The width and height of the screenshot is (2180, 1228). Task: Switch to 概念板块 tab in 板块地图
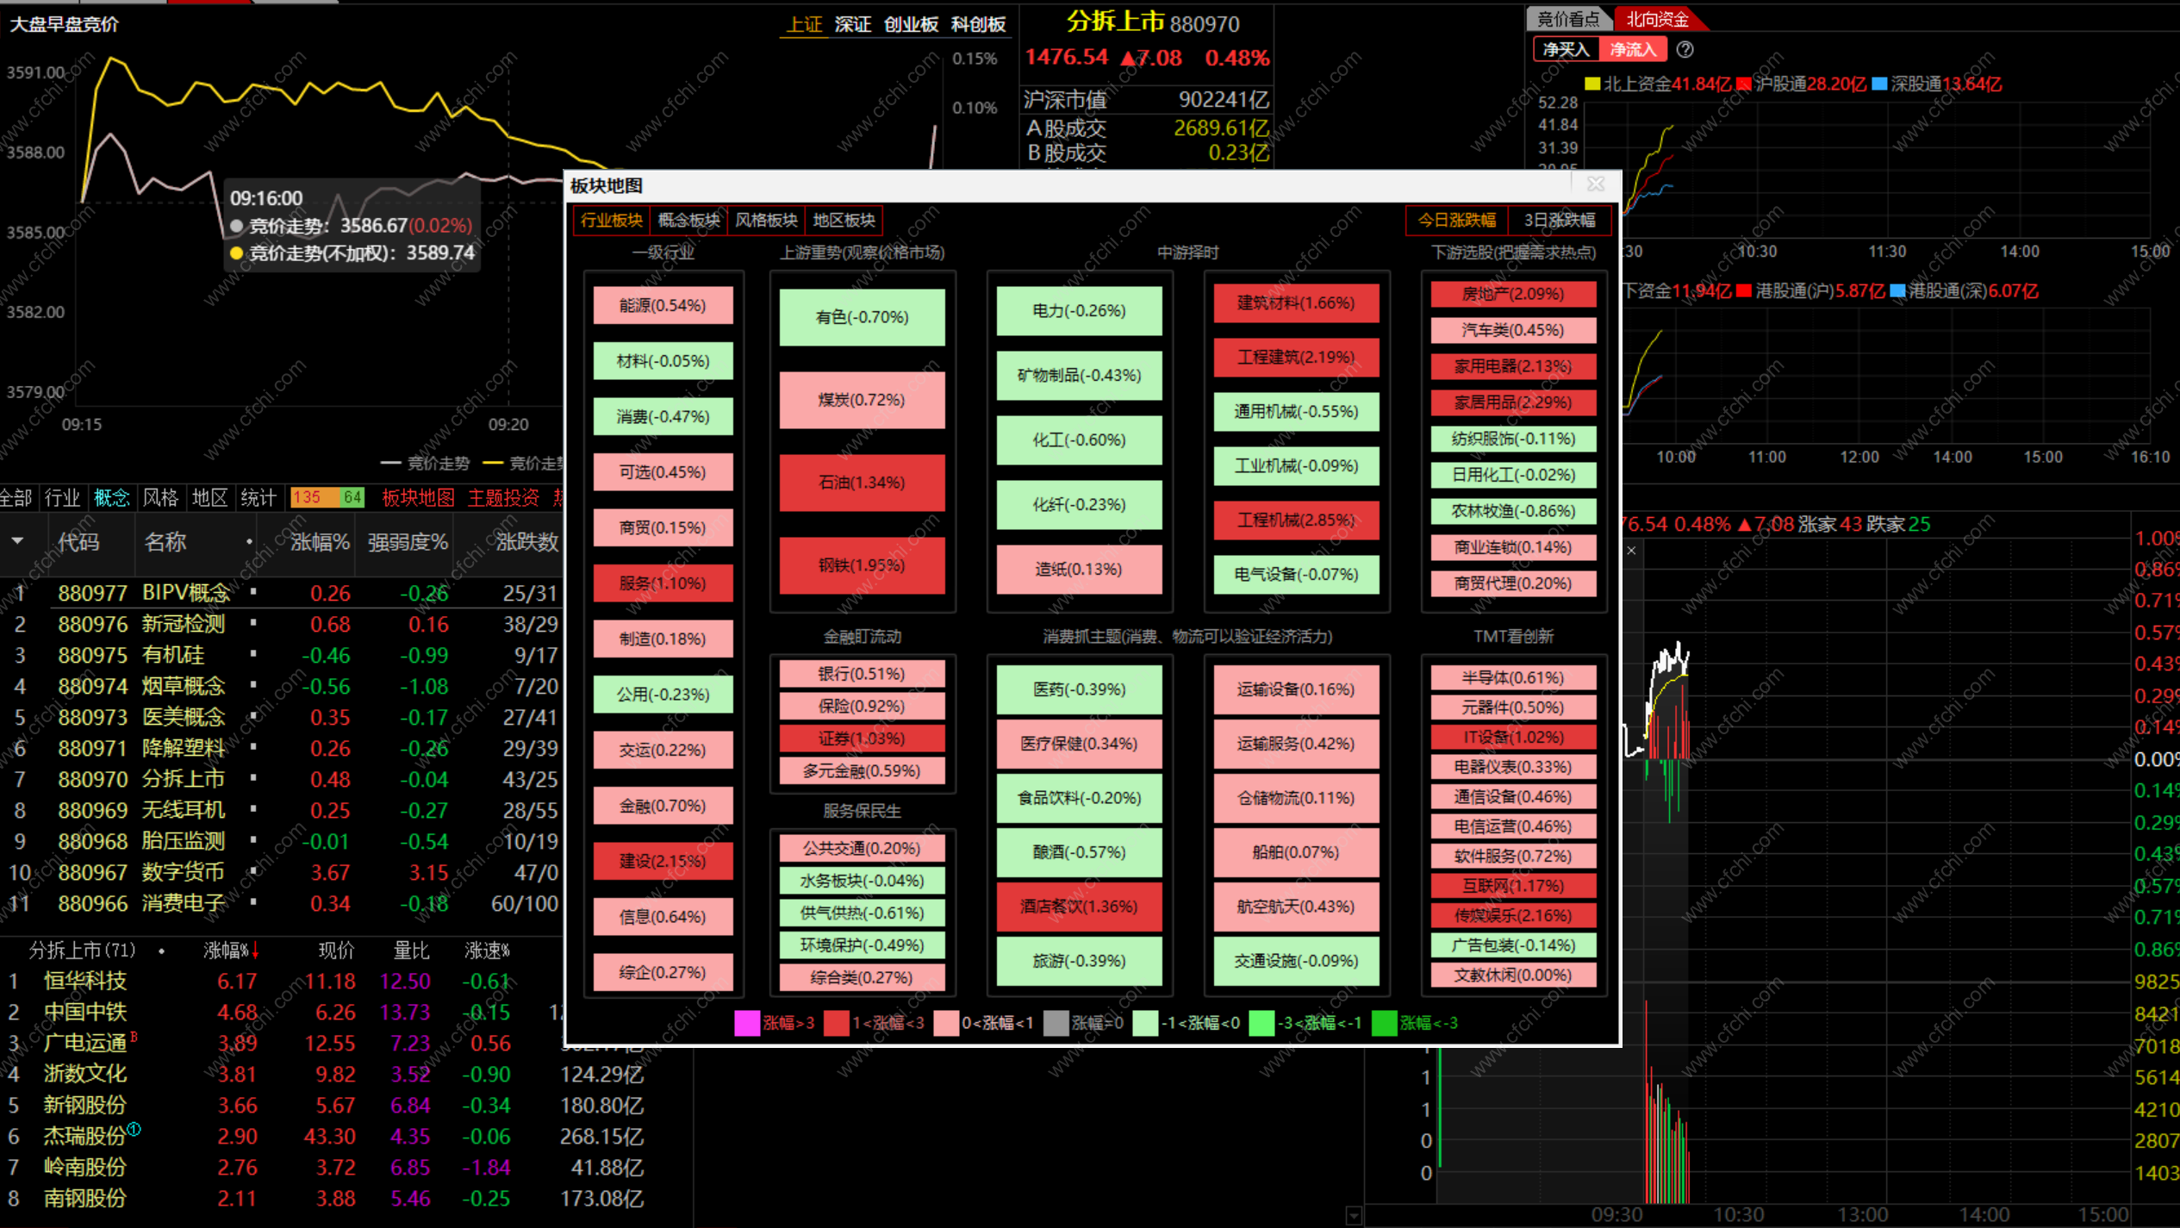pyautogui.click(x=688, y=221)
